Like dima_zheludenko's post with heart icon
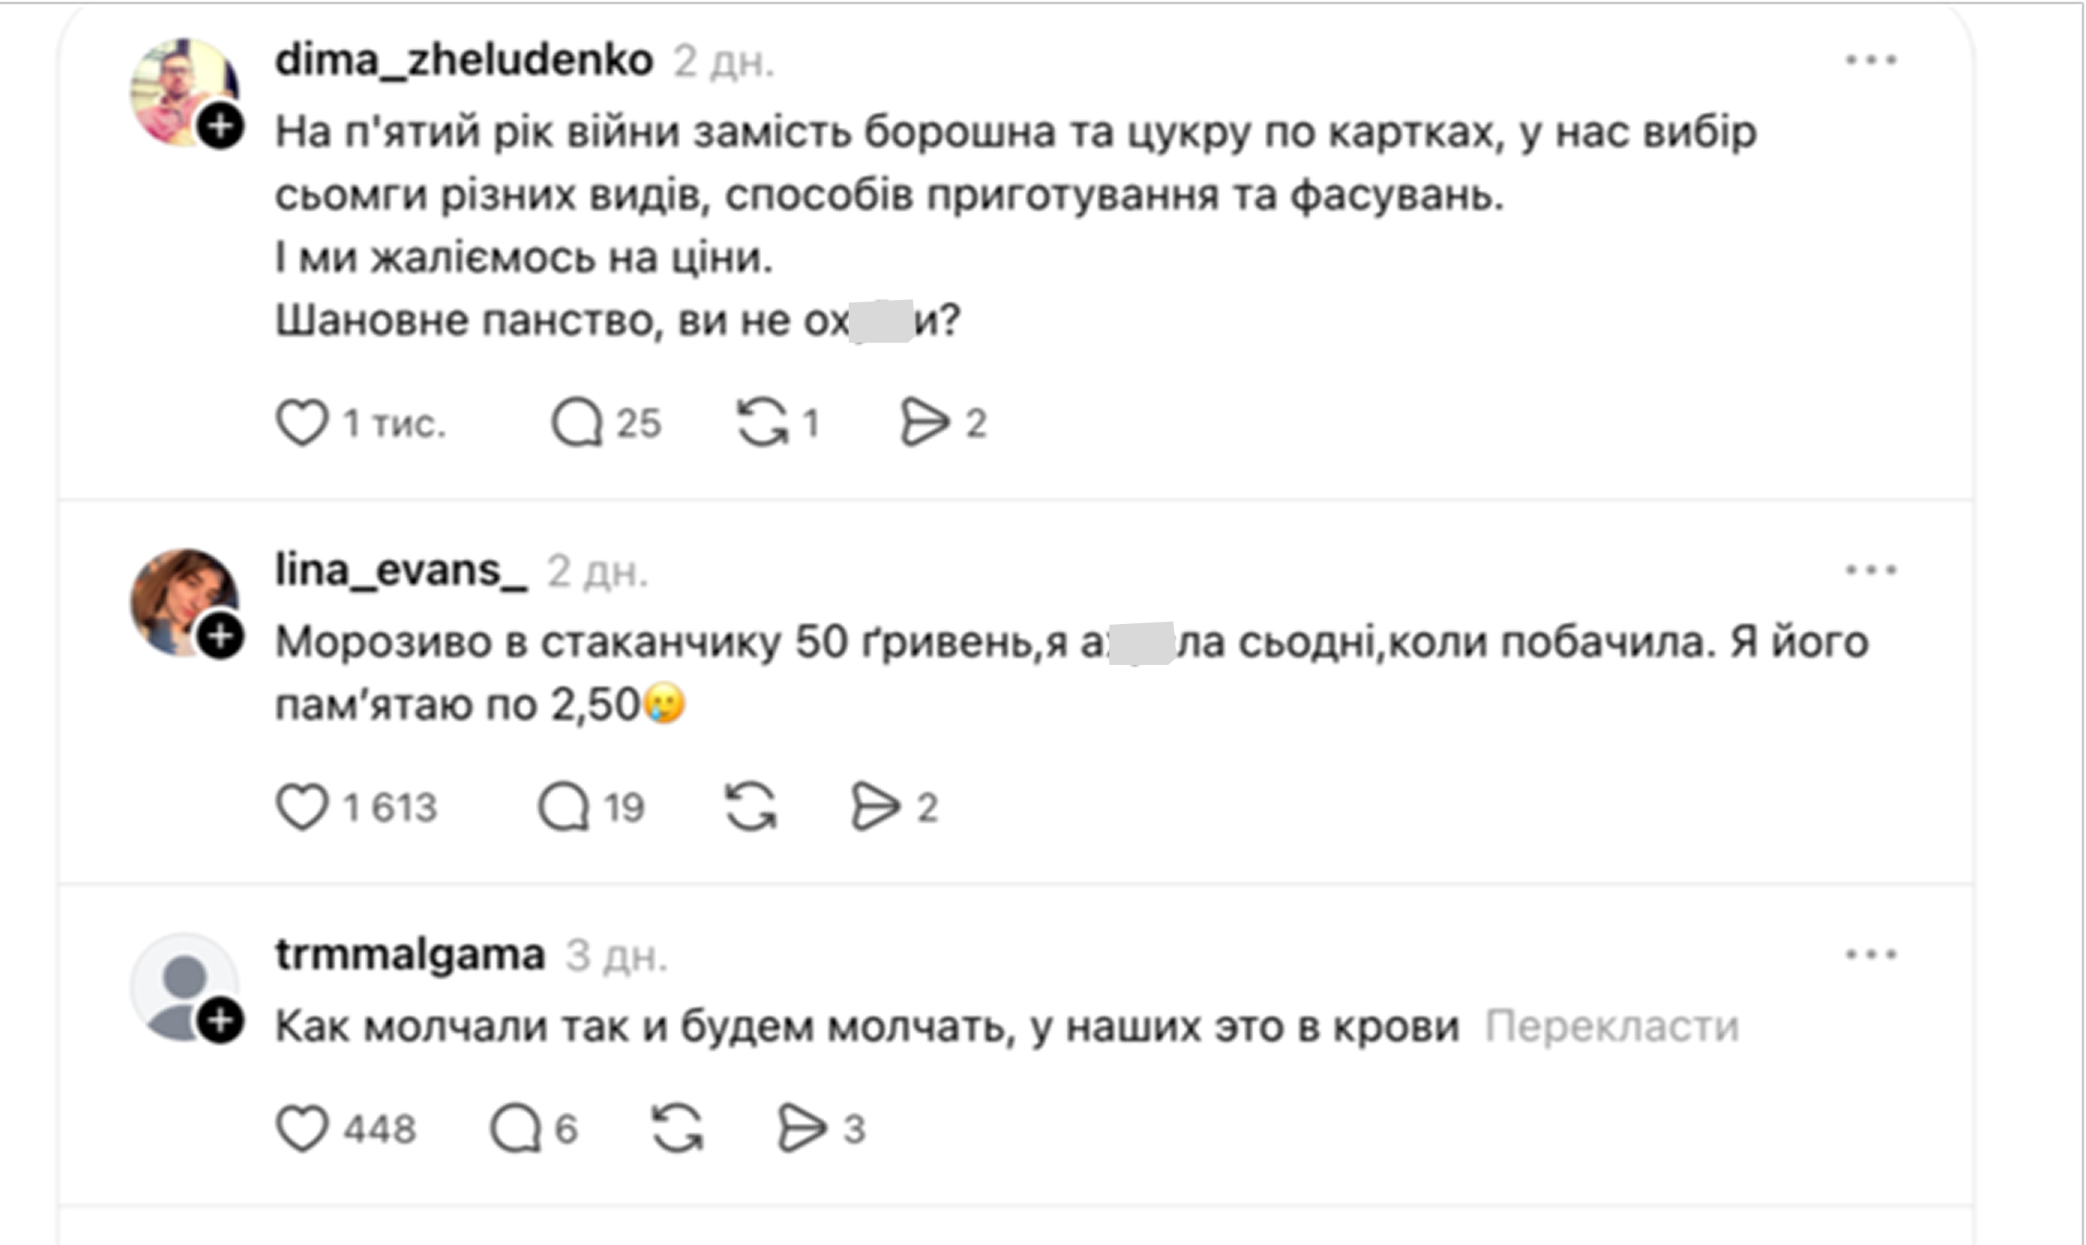 302,423
